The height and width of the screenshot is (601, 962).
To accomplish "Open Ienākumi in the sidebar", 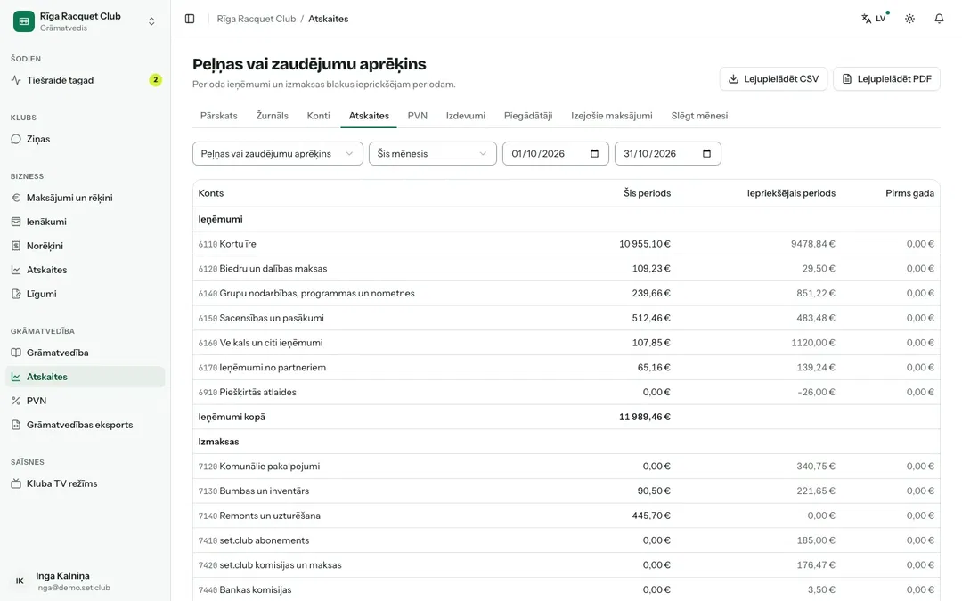I will [86, 222].
